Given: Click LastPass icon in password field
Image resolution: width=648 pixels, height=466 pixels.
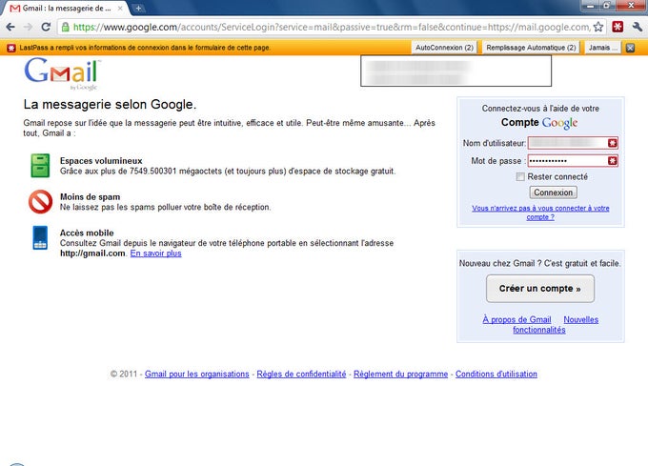Looking at the screenshot, I should coord(613,161).
